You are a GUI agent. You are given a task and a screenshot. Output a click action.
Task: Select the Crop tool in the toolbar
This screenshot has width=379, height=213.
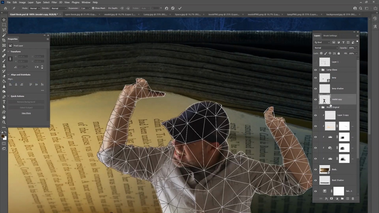[x=4, y=40]
